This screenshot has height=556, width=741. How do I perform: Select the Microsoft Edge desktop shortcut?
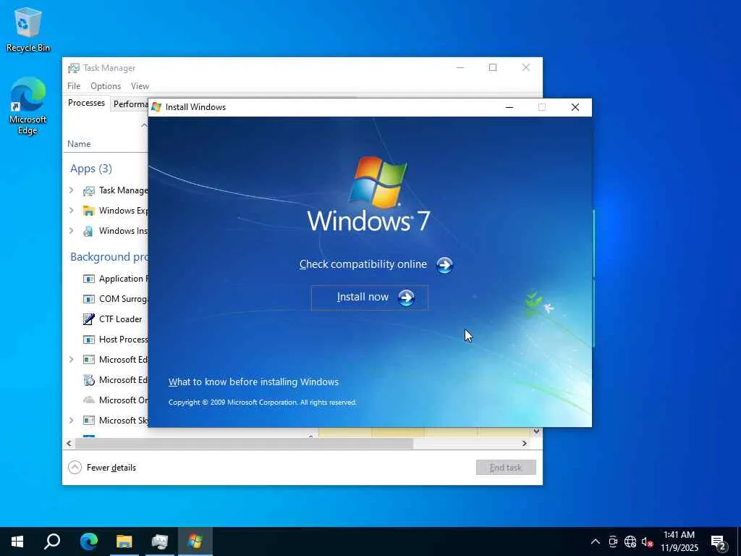28,106
